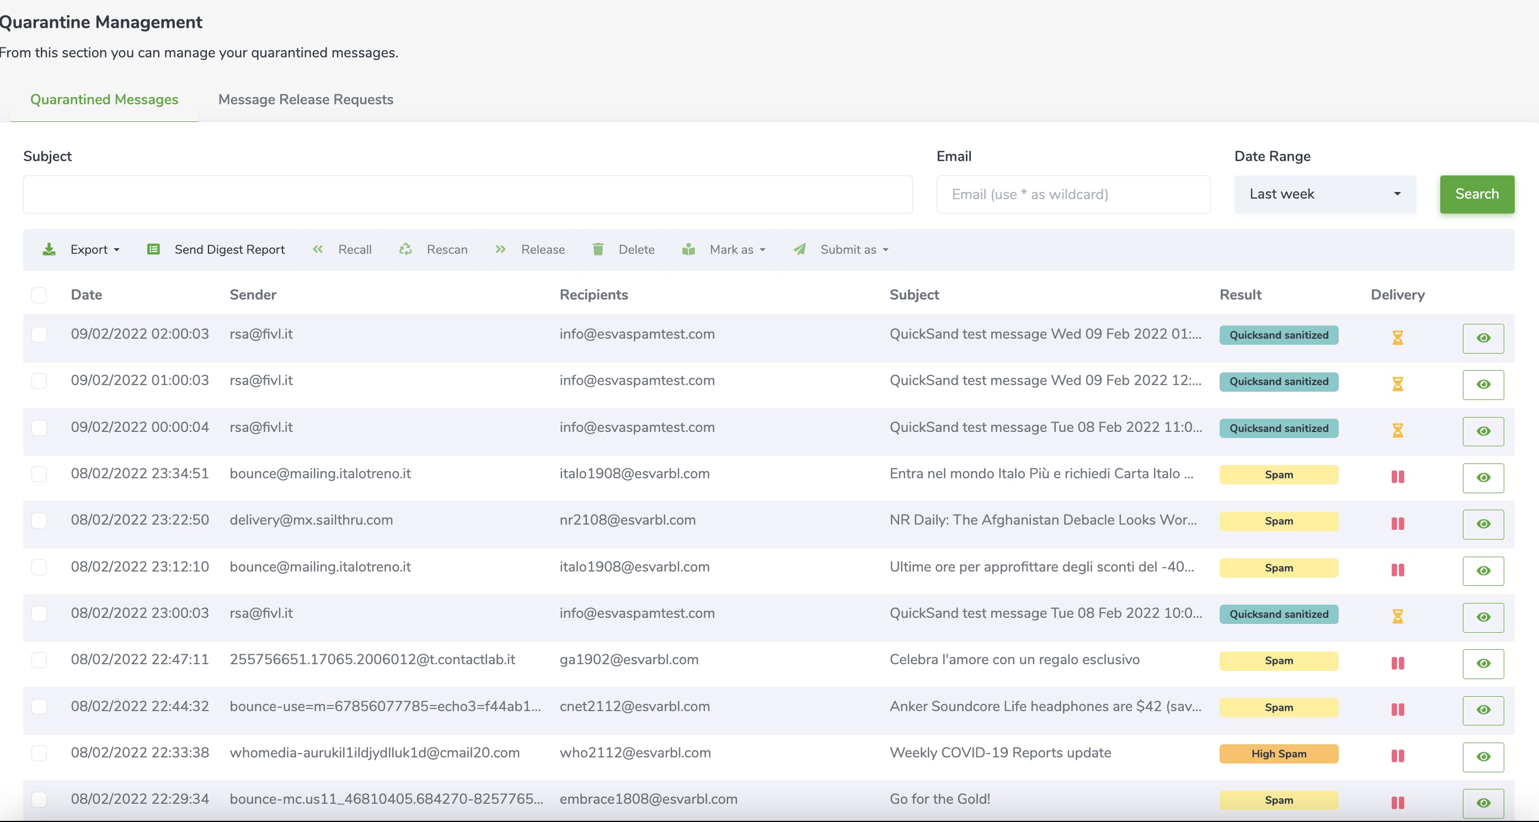1539x822 pixels.
Task: Click the Delete trash icon
Action: (597, 250)
